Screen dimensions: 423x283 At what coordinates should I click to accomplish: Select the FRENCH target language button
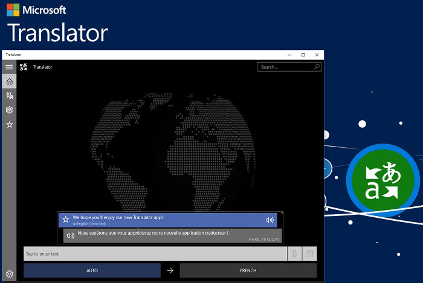[x=248, y=270]
